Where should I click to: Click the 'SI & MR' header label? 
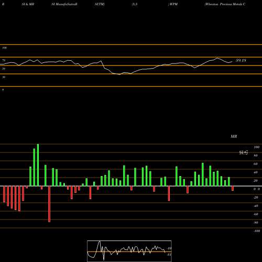[28, 4]
